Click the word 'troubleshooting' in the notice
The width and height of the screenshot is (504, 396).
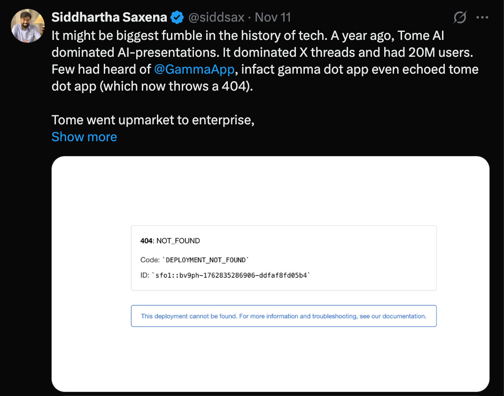[x=328, y=316]
